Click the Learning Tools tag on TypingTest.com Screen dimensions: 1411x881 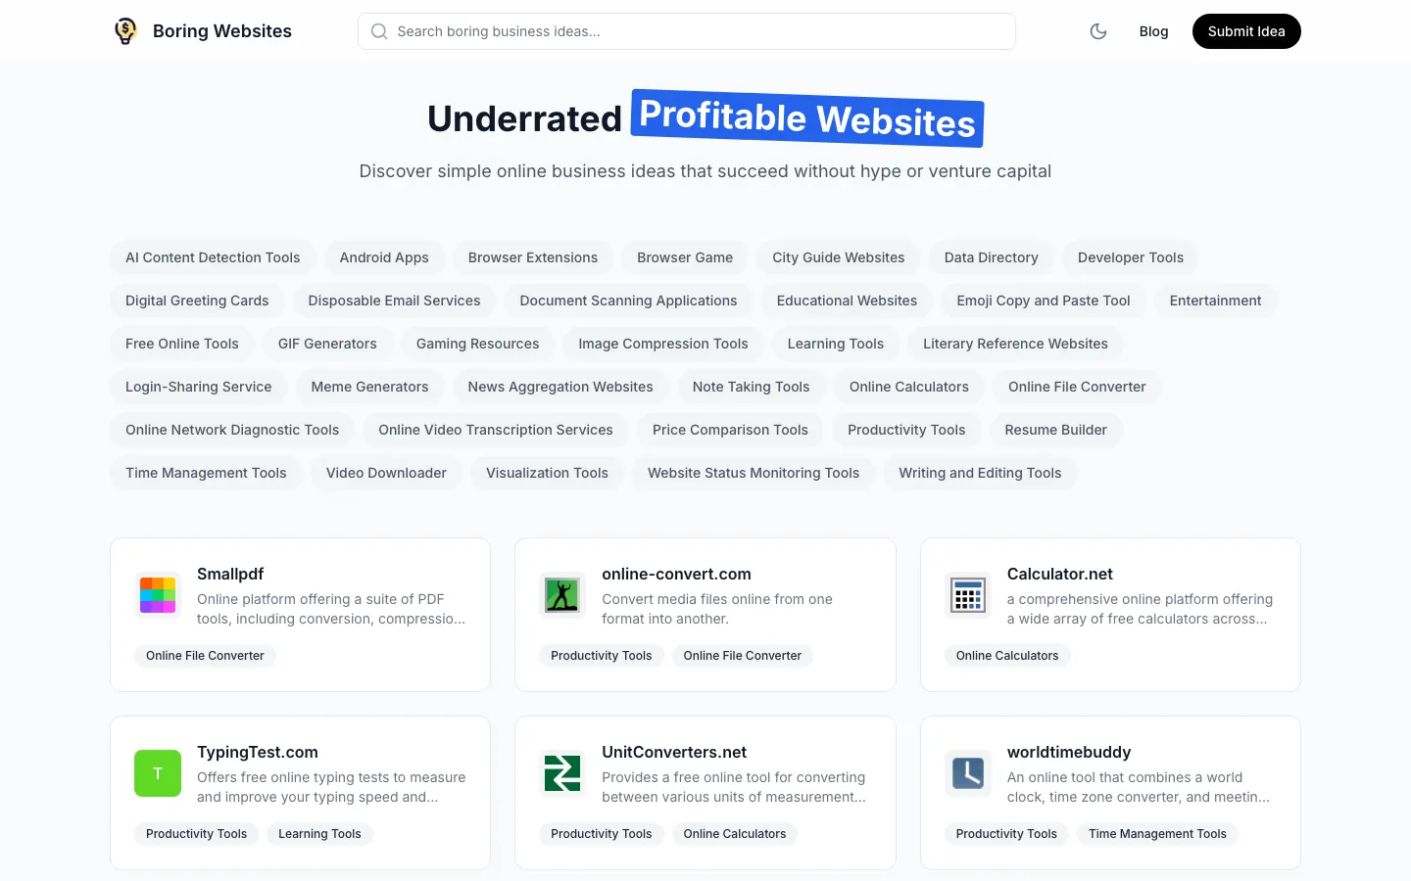[319, 834]
